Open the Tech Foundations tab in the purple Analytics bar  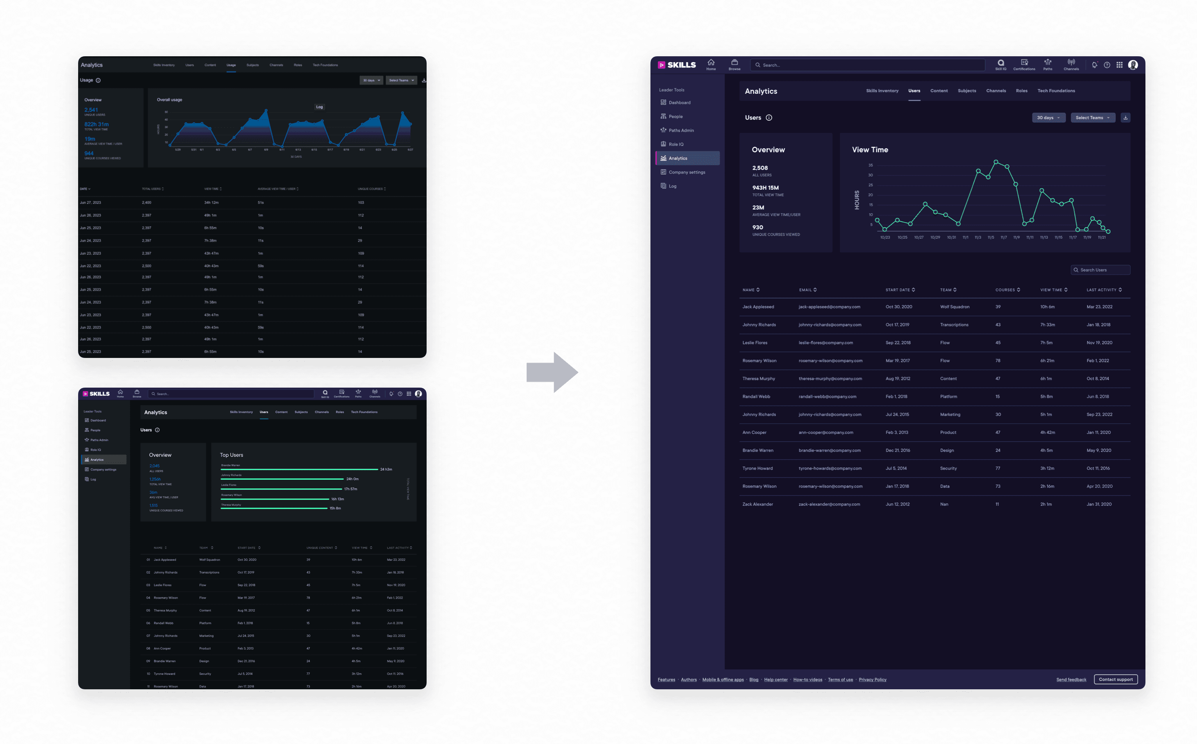[x=1056, y=91]
